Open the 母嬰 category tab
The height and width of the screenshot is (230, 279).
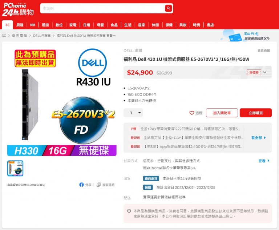pyautogui.click(x=100, y=25)
